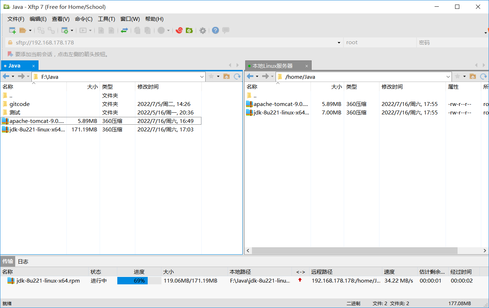Select the 测试 folder in local panel
Viewport: 489px width, 308px height.
(x=15, y=113)
